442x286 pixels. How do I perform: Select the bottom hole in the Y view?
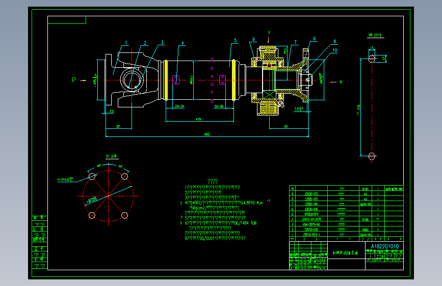372,156
